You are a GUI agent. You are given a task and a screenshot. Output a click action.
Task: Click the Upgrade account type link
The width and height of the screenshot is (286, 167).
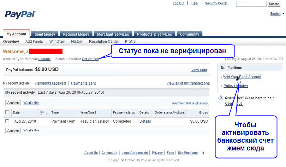pyautogui.click(x=44, y=59)
